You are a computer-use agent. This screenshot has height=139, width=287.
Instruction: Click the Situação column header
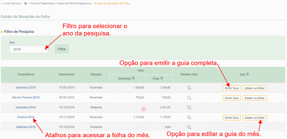pos(96,75)
